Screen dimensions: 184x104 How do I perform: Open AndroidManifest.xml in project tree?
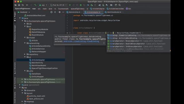35,15
